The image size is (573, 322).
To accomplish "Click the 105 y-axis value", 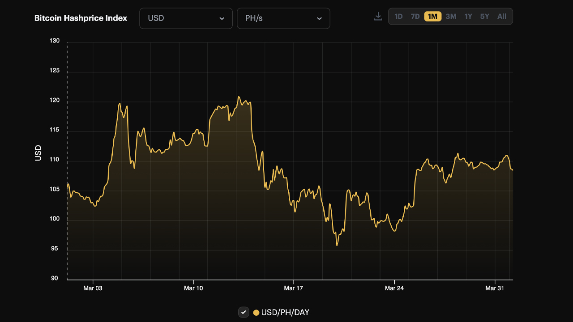I will (55, 189).
